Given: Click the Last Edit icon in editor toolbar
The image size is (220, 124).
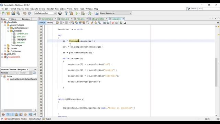Looking at the screenshot, I should (x=57, y=23).
